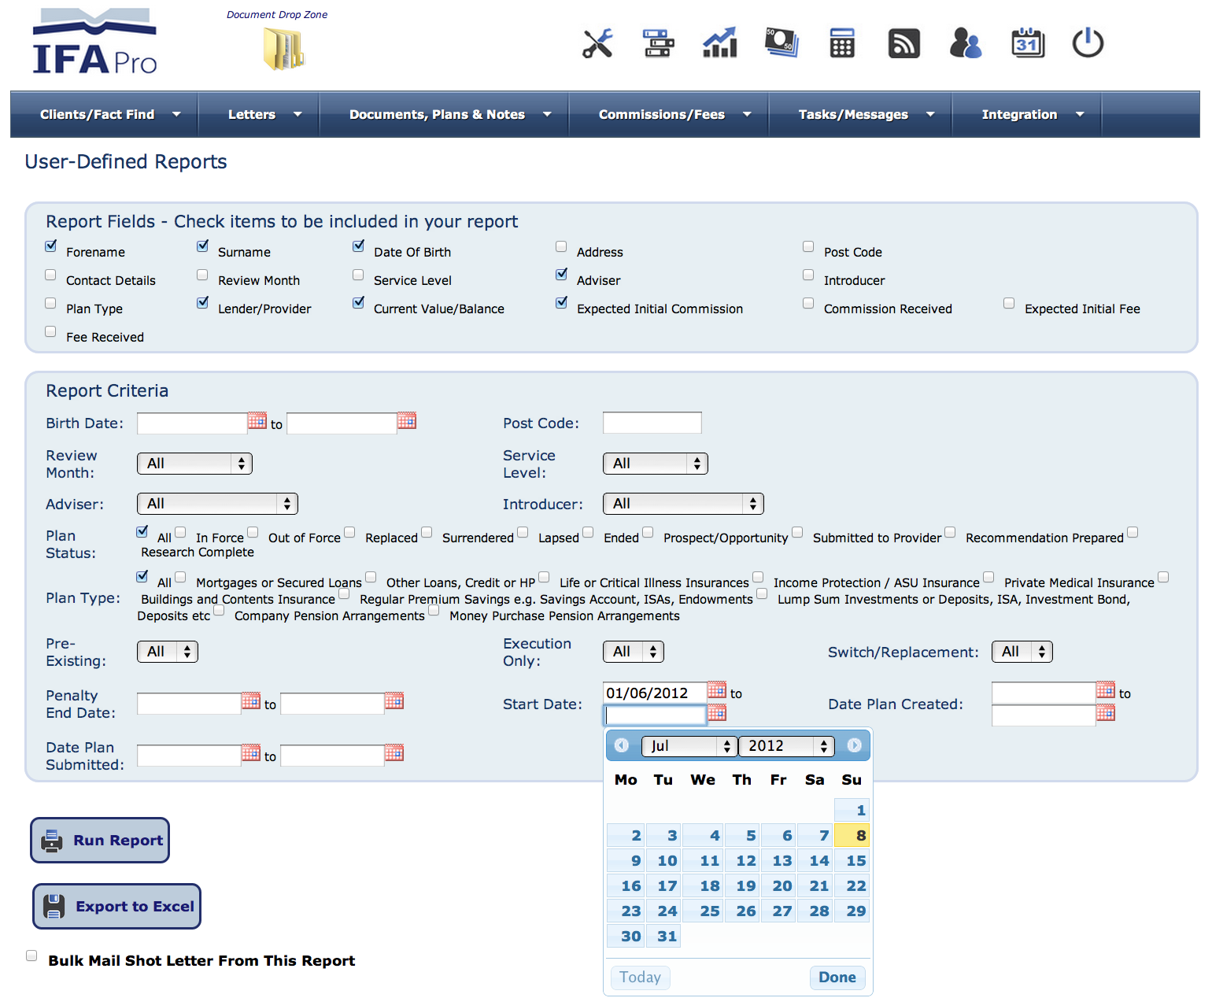The width and height of the screenshot is (1212, 998).
Task: Open Penalty End Date start calendar icon
Action: [251, 700]
